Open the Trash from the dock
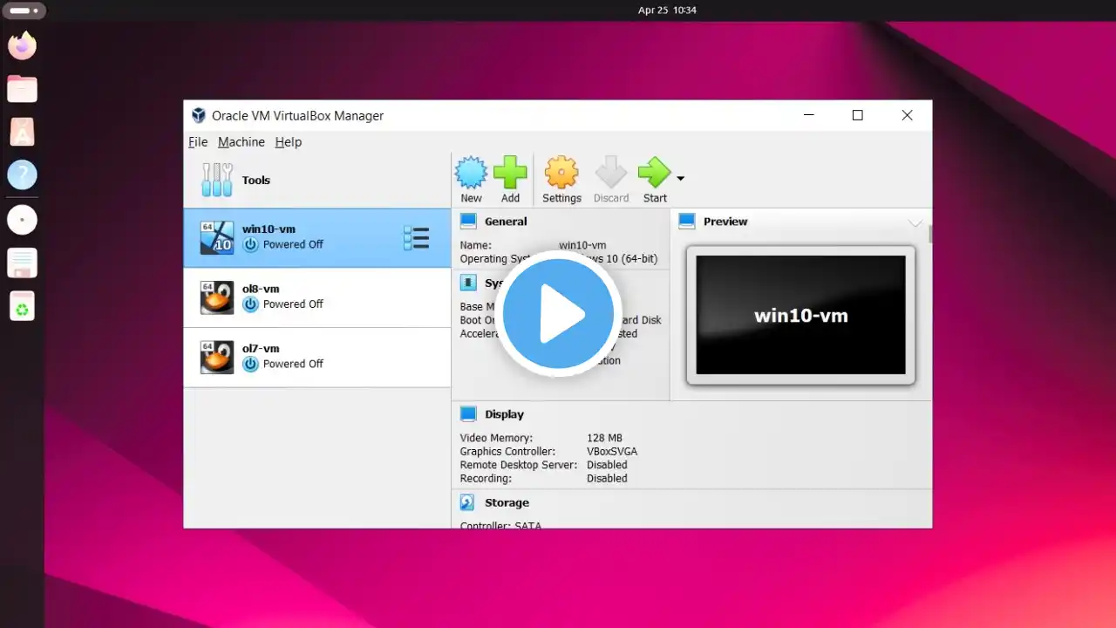Image resolution: width=1116 pixels, height=628 pixels. point(22,306)
